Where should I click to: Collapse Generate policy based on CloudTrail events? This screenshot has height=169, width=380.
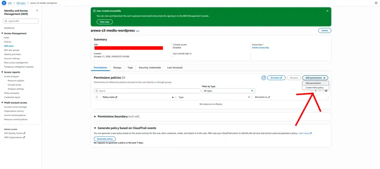pos(95,128)
